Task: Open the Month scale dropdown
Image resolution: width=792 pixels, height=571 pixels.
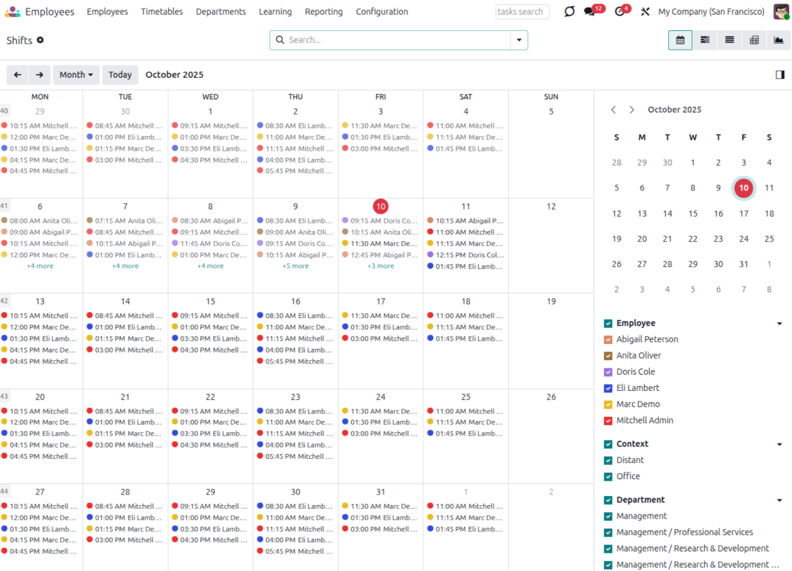Action: pyautogui.click(x=76, y=75)
